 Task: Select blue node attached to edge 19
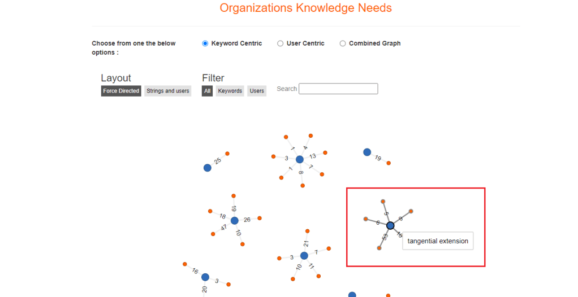tap(367, 152)
